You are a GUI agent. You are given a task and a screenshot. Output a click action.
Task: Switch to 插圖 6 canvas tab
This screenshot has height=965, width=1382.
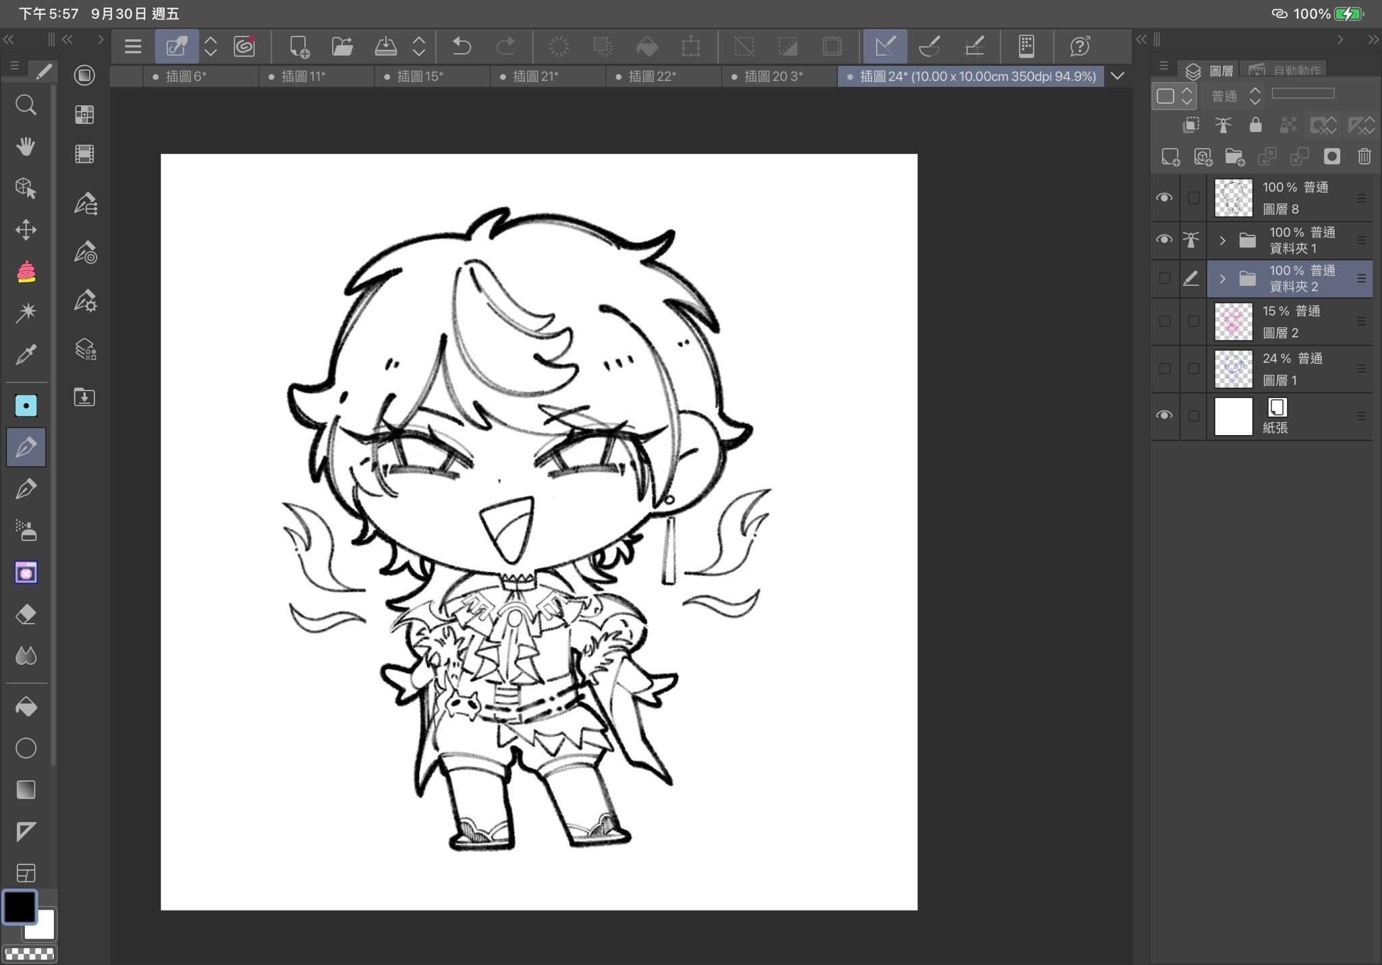click(x=201, y=76)
